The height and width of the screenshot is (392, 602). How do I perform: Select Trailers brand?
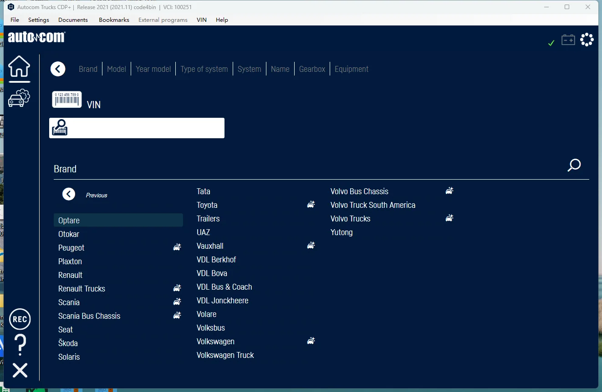coord(208,219)
